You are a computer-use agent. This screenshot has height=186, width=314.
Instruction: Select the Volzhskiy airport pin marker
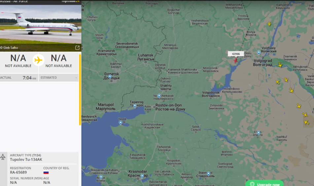click(x=259, y=53)
